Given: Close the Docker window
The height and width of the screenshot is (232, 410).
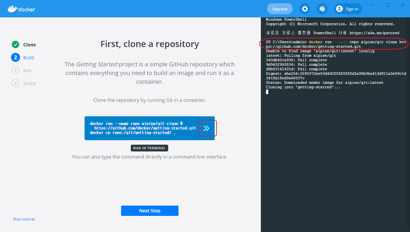Looking at the screenshot, I should 403,5.
